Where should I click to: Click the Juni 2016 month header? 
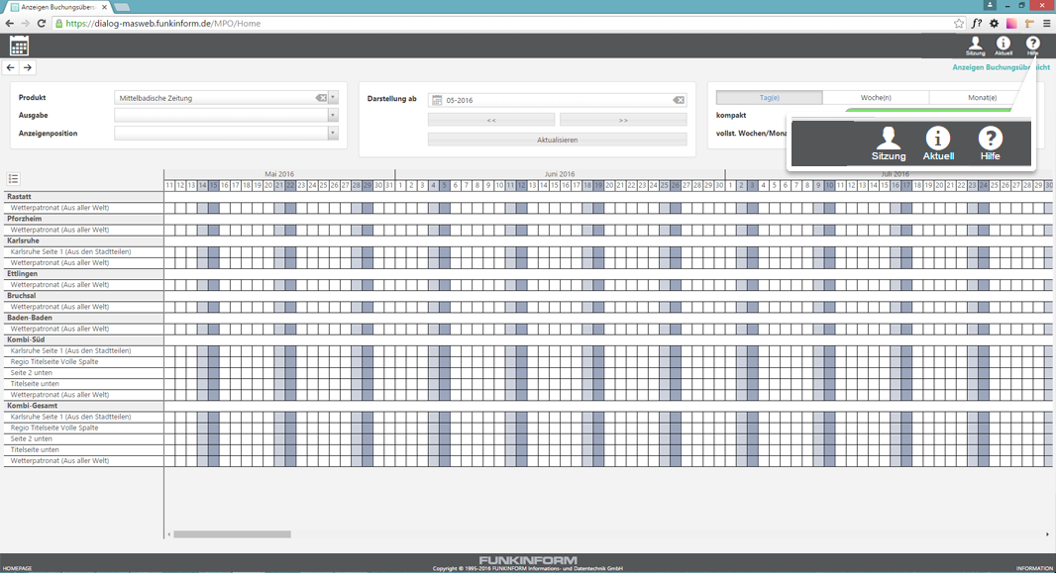tap(560, 173)
